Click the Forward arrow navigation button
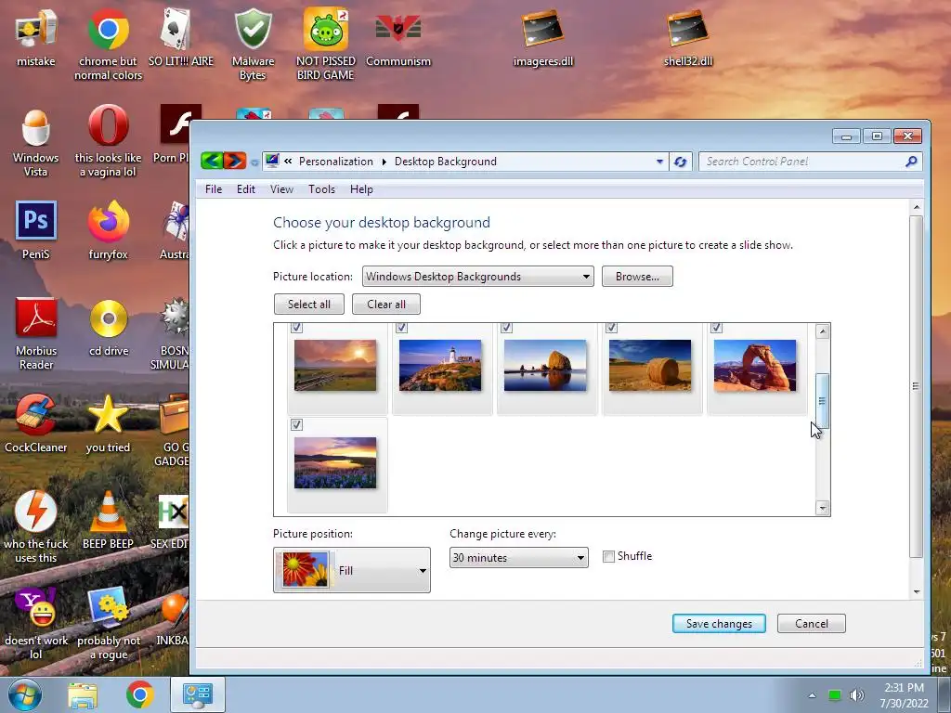 (x=235, y=161)
